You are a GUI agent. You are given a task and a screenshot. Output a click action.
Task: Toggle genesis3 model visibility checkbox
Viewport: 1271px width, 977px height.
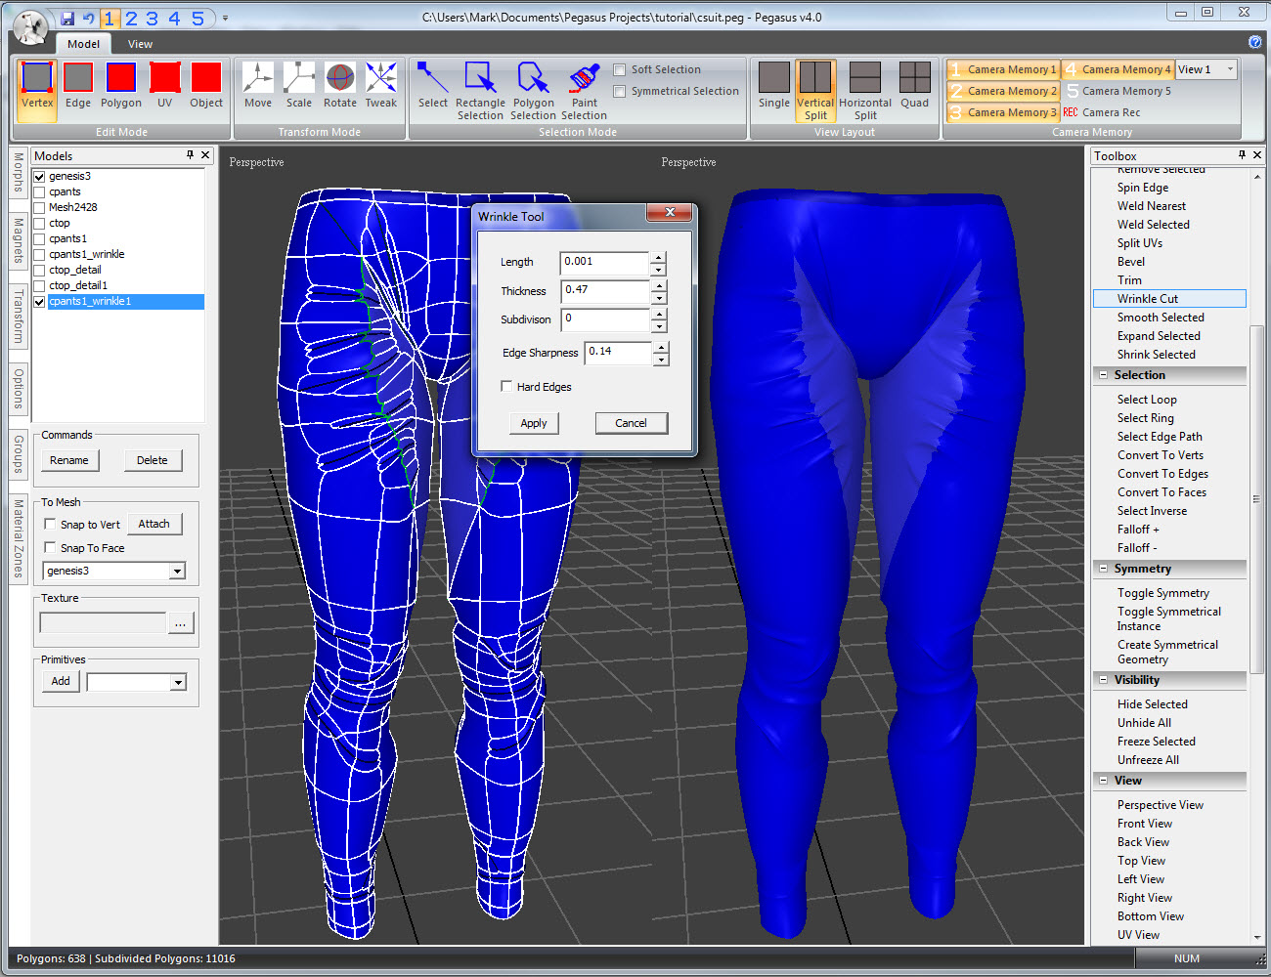[x=39, y=176]
